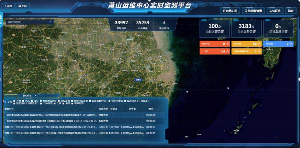Image resolution: width=300 pixels, height=148 pixels.
Task: Click the 当日设备告警 3183次 card
Action: pyautogui.click(x=246, y=29)
